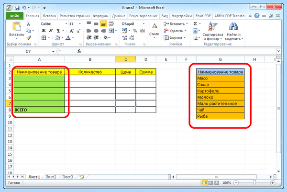
Task: Switch to Вставка tab
Action: (x=49, y=16)
